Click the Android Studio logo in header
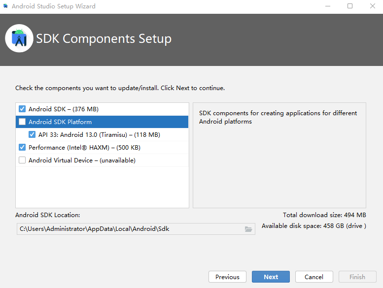The height and width of the screenshot is (288, 383). click(19, 38)
